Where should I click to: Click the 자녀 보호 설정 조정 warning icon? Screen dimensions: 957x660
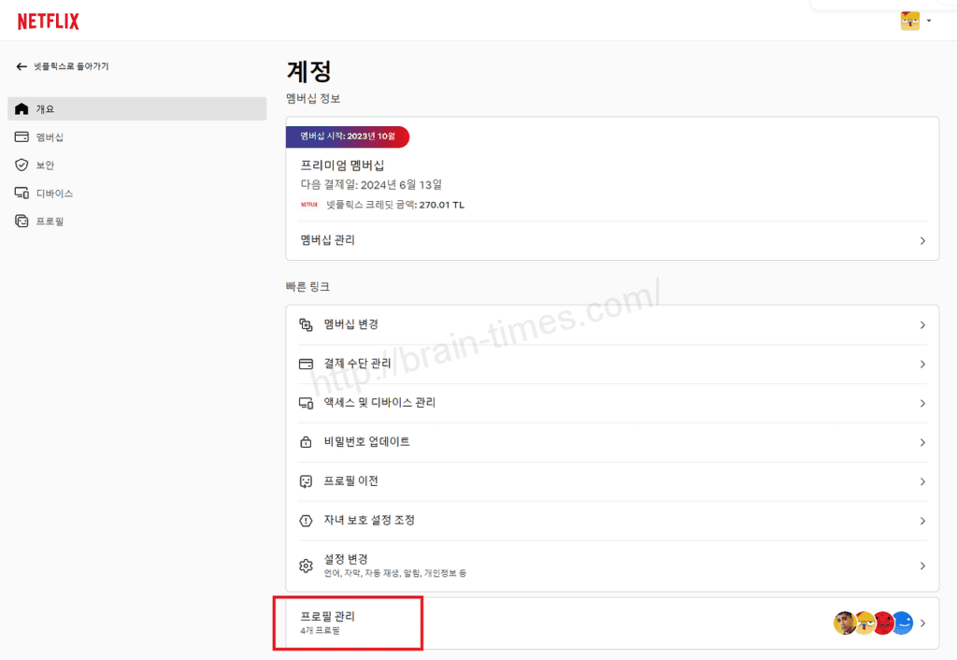(305, 521)
